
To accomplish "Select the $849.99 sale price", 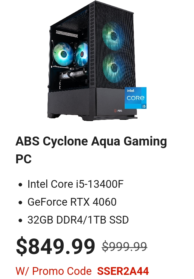I will tap(56, 246).
